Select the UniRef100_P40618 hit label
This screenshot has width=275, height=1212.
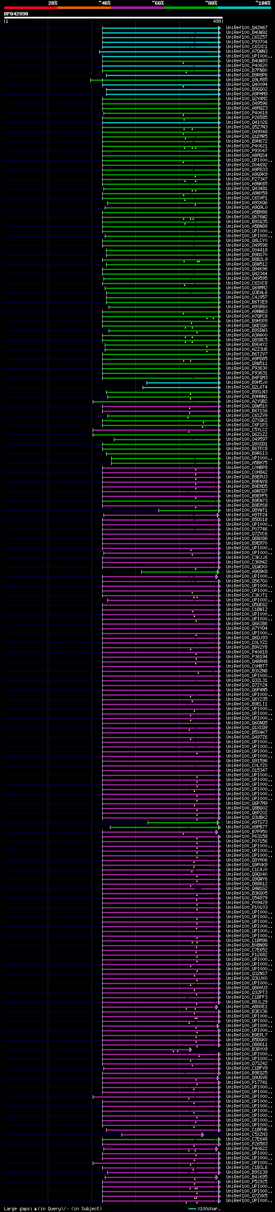tap(247, 652)
